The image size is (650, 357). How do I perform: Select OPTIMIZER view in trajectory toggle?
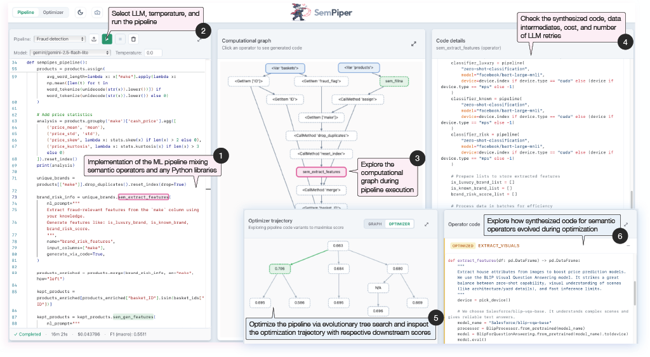tap(399, 224)
